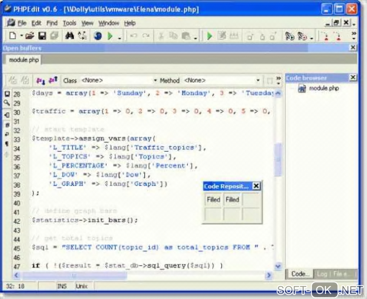Open the View menu
The width and height of the screenshot is (367, 299).
coord(87,23)
